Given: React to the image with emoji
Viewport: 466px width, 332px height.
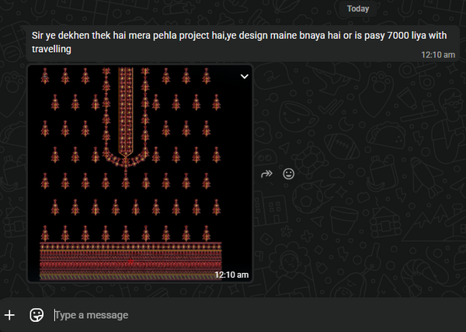Looking at the screenshot, I should (289, 174).
